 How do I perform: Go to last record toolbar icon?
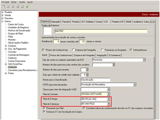pos(22,7)
